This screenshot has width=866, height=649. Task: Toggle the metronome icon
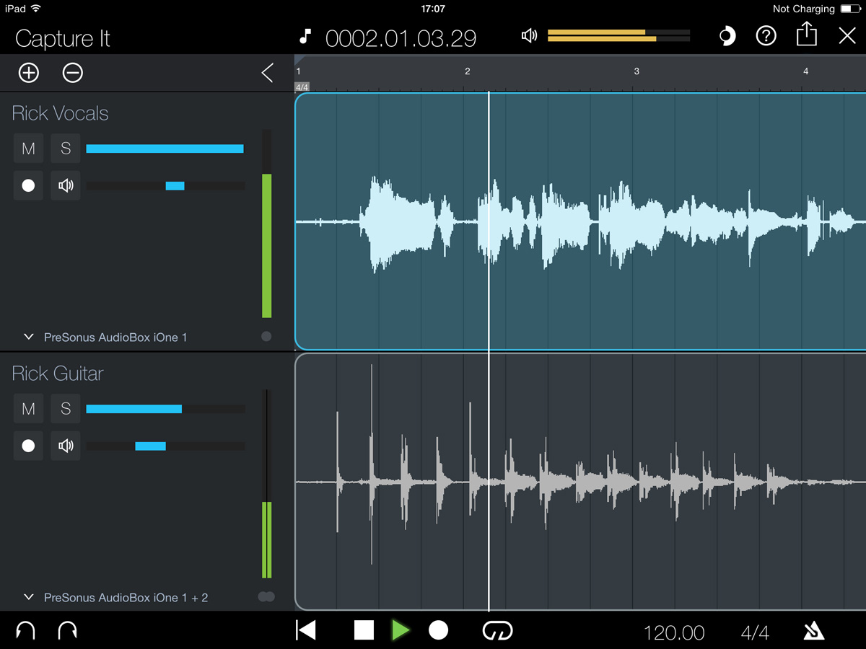[x=814, y=632]
